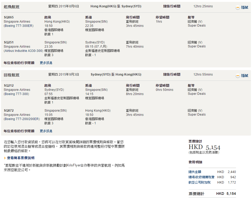Select flight number SQ865
This screenshot has height=198, width=252.
(9, 17)
